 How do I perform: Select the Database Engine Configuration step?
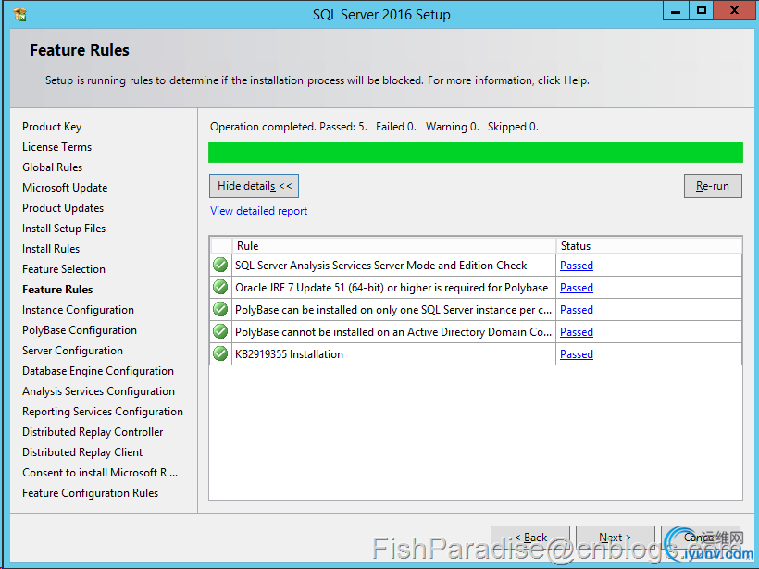98,371
